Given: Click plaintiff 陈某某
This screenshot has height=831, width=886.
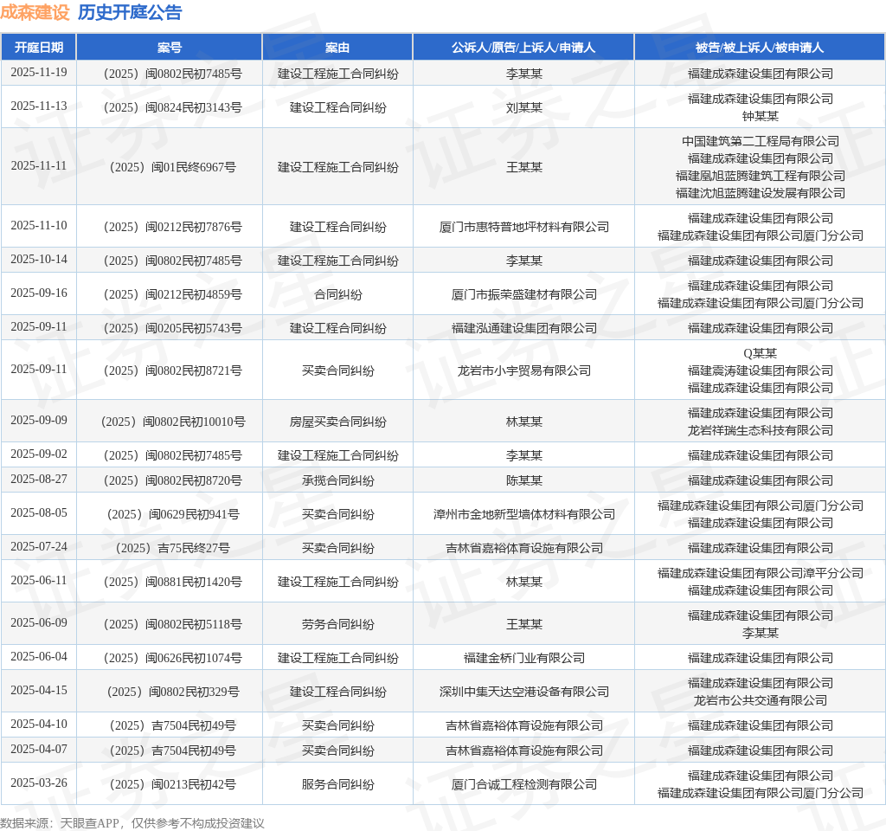Looking at the screenshot, I should pyautogui.click(x=523, y=480).
